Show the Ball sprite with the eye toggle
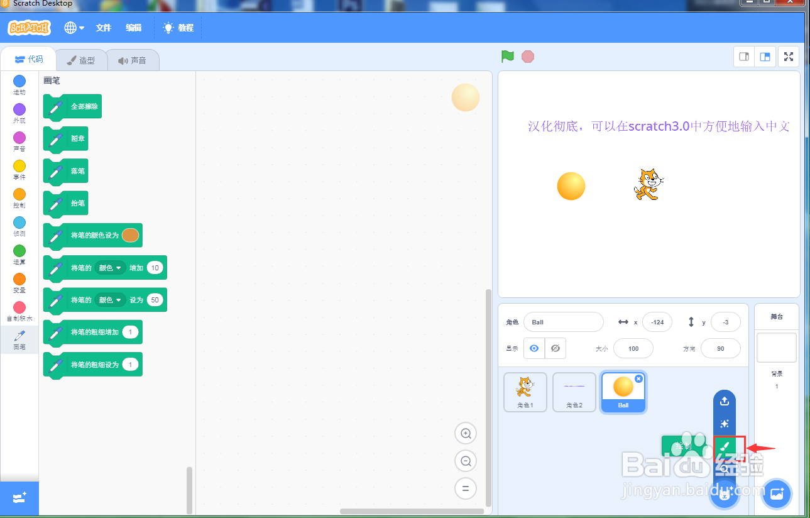 (534, 348)
